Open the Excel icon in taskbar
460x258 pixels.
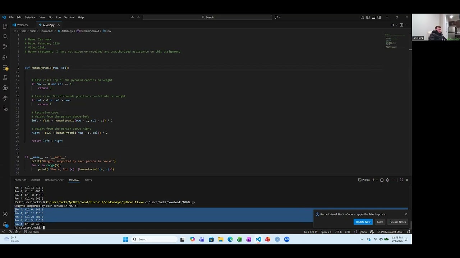[239, 239]
